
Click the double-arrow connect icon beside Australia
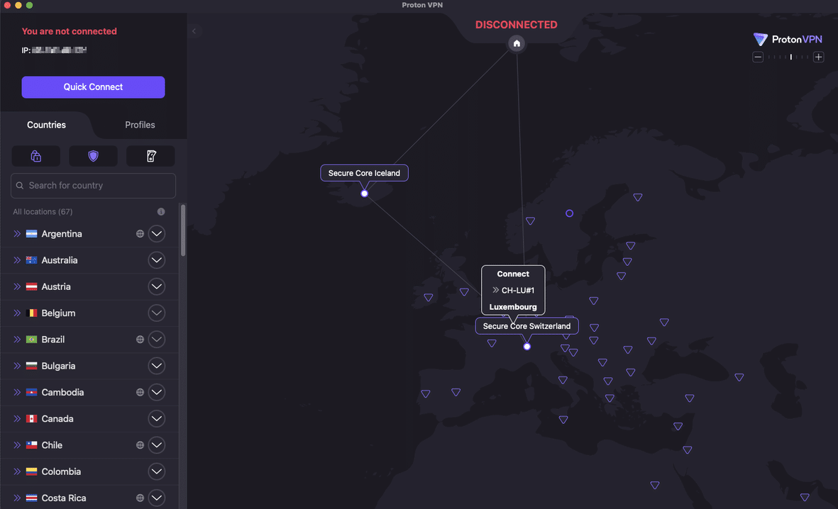[17, 260]
